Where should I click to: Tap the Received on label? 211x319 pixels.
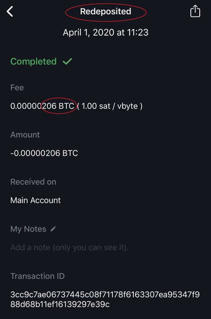click(x=33, y=182)
